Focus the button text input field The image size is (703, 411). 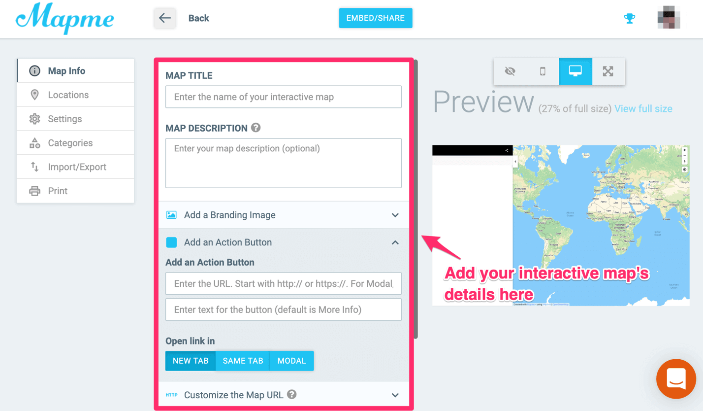click(x=284, y=309)
